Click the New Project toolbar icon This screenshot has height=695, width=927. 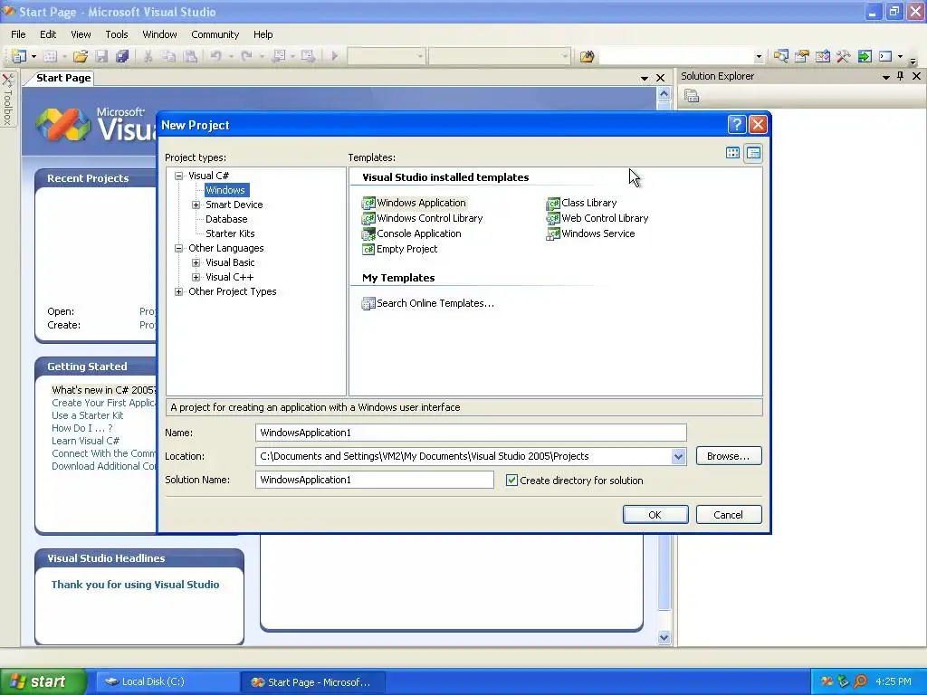(x=19, y=56)
